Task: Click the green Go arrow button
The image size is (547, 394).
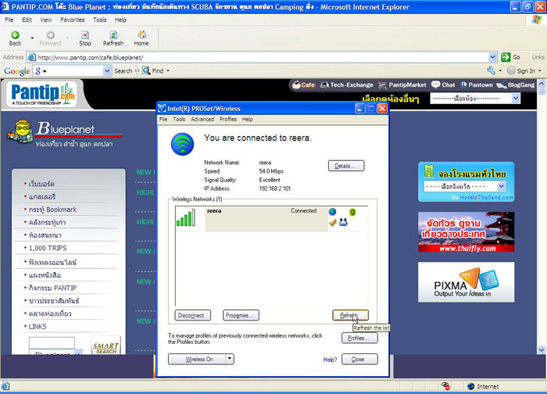Action: [506, 57]
